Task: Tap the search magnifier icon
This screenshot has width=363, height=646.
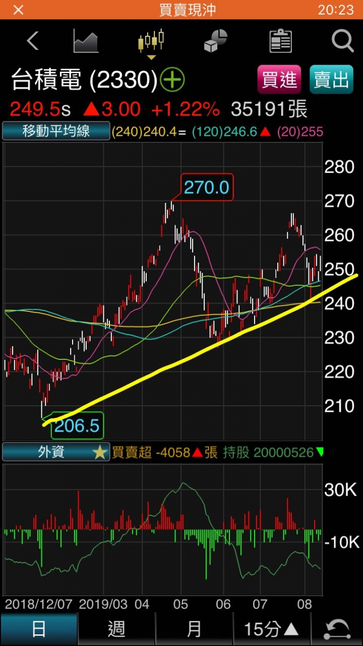Action: [x=343, y=41]
